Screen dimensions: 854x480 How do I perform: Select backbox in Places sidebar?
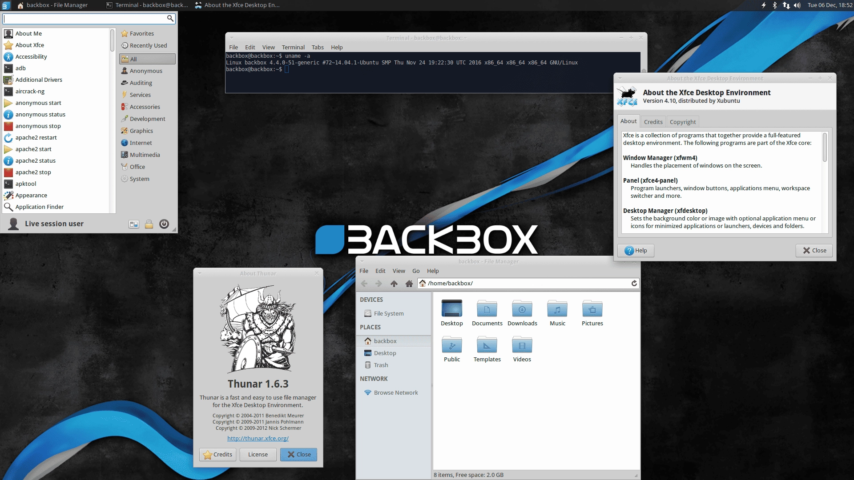(x=394, y=341)
